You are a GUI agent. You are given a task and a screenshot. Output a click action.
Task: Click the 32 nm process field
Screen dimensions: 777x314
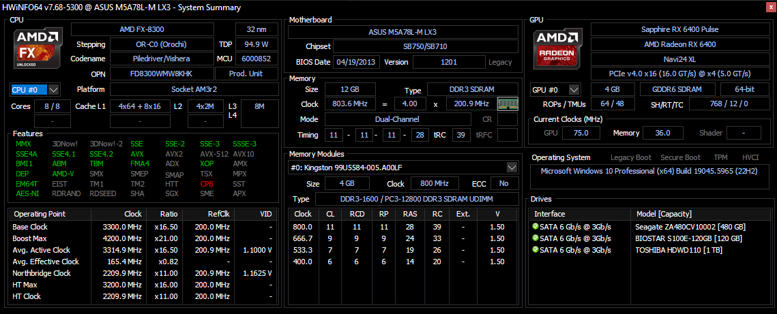tap(256, 29)
